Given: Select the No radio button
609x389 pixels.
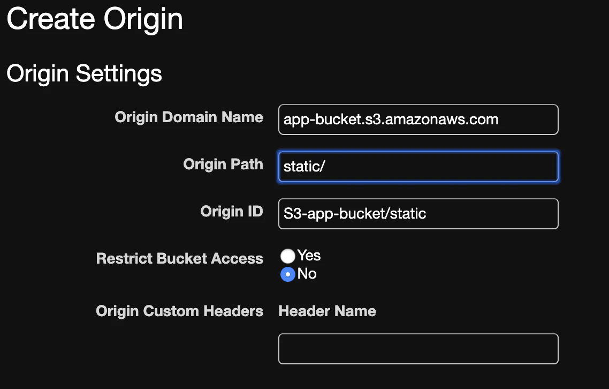Looking at the screenshot, I should tap(288, 274).
